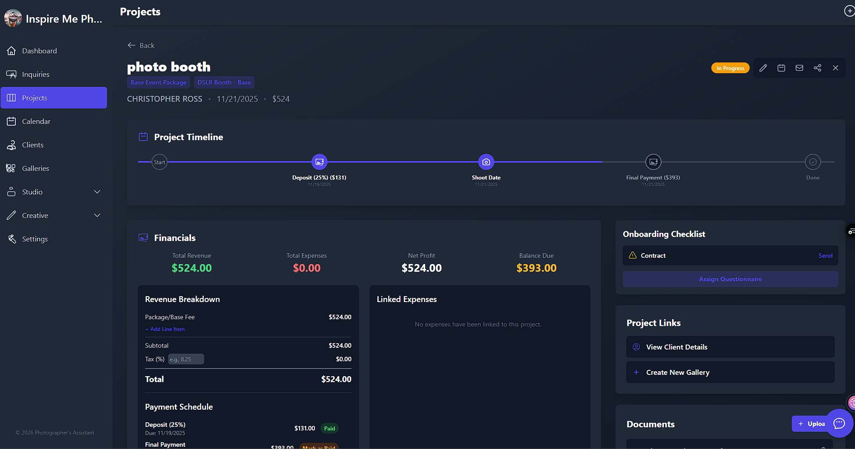The height and width of the screenshot is (449, 855).
Task: Click the Project Timeline calendar icon
Action: click(143, 137)
